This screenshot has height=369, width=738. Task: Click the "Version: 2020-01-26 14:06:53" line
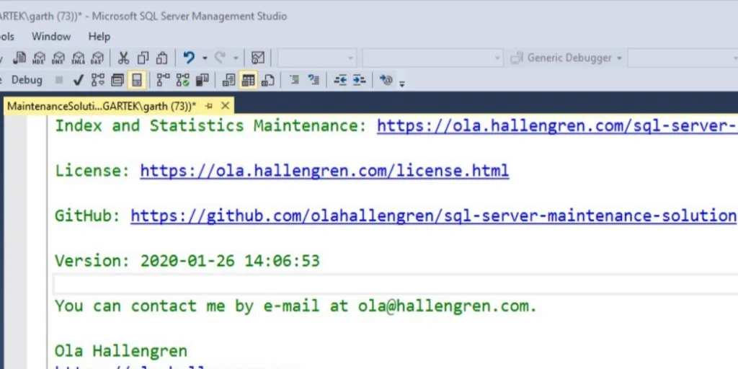point(187,261)
